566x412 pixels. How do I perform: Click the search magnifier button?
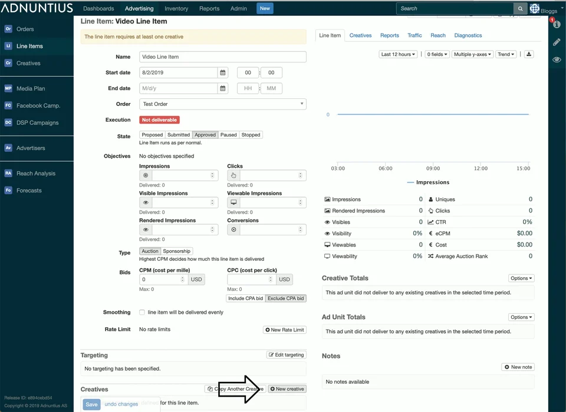pos(520,9)
